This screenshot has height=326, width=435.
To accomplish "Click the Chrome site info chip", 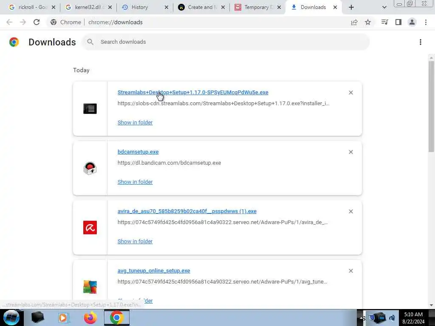I will pos(66,22).
